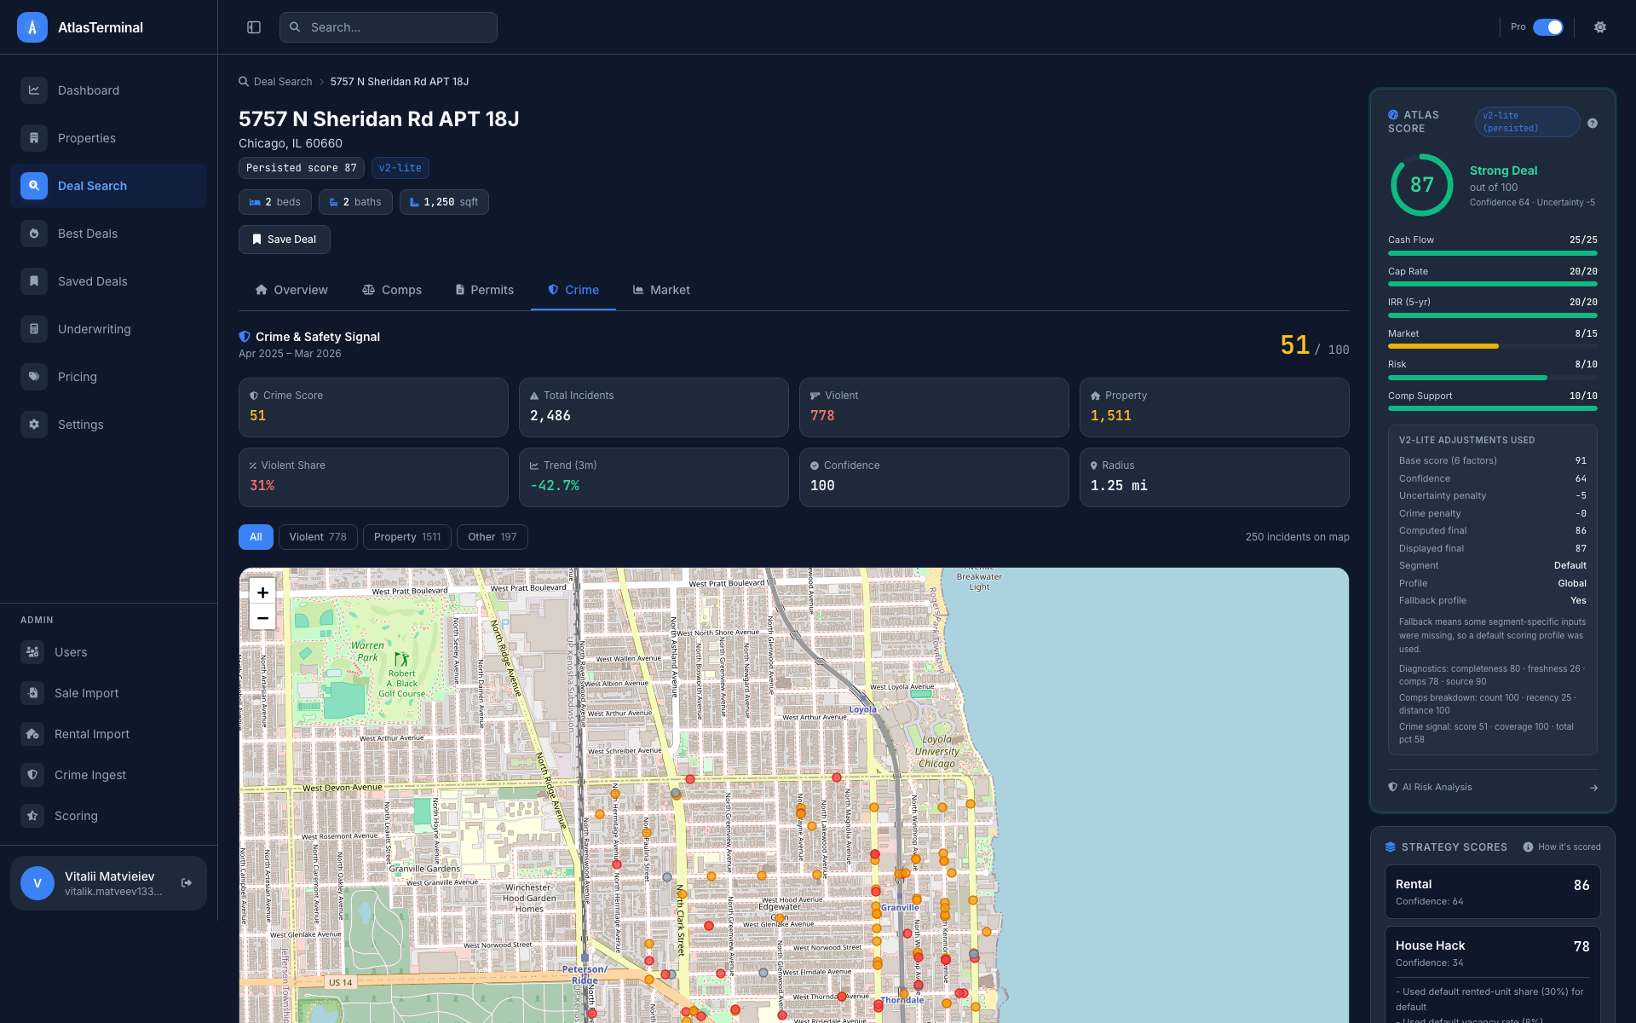1636x1023 pixels.
Task: Click the Strategy Scores layers icon
Action: pyautogui.click(x=1391, y=847)
